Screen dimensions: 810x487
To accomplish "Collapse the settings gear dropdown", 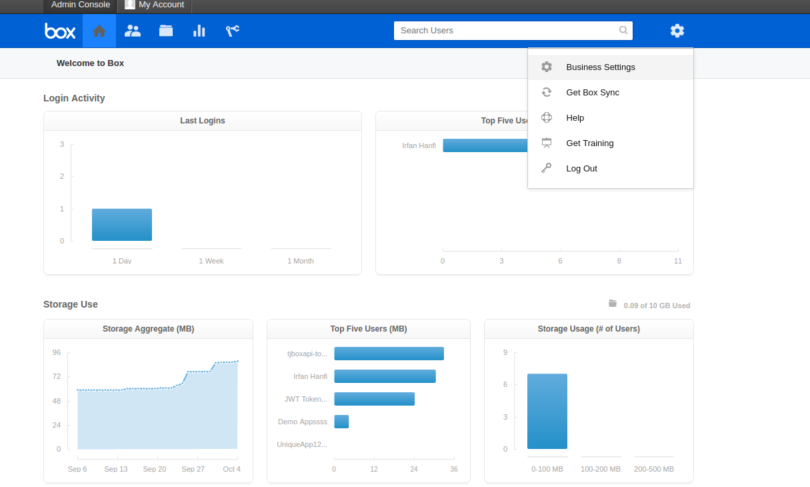I will (677, 31).
